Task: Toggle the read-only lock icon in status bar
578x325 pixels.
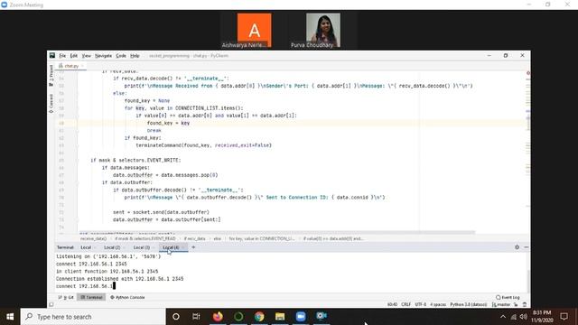Action: tap(516, 305)
